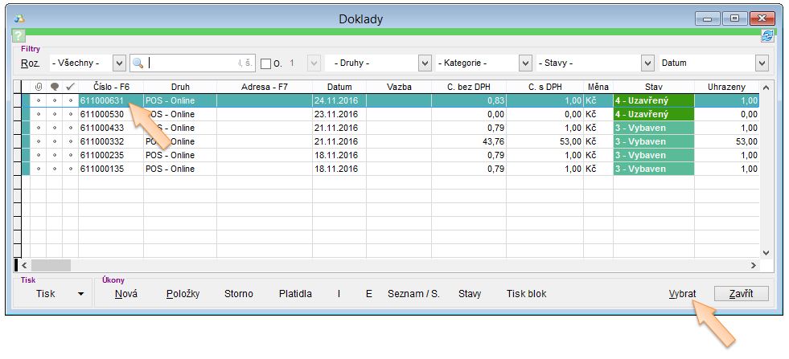Image resolution: width=789 pixels, height=359 pixels.
Task: Click the green help question mark icon
Action: tap(19, 36)
